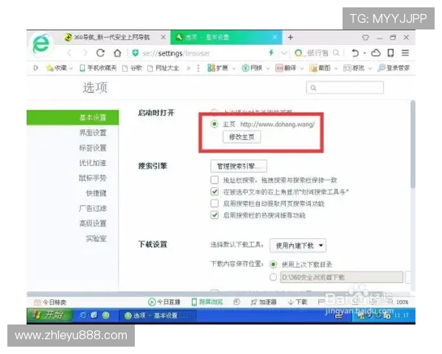Restore closed tab with the undo arrow icon
442x354 pixels.
click(x=355, y=53)
